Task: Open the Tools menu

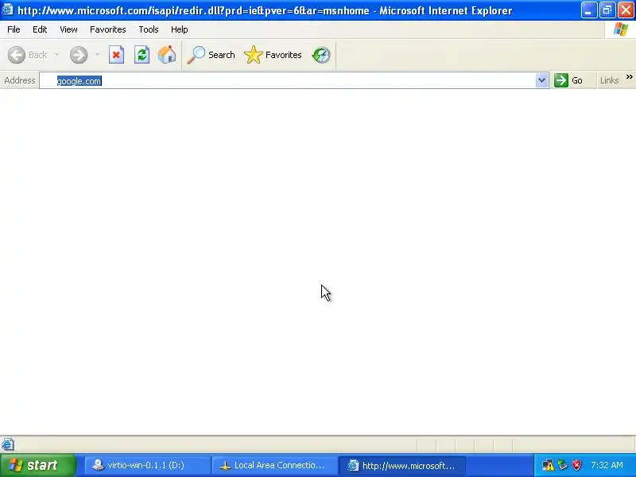Action: [x=149, y=29]
